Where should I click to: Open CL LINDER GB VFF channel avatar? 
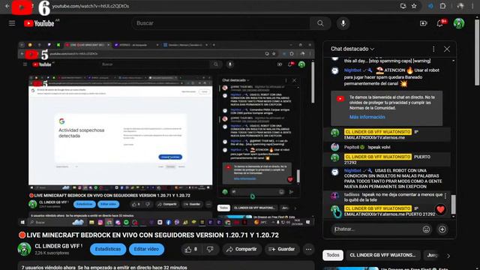pos(24,249)
